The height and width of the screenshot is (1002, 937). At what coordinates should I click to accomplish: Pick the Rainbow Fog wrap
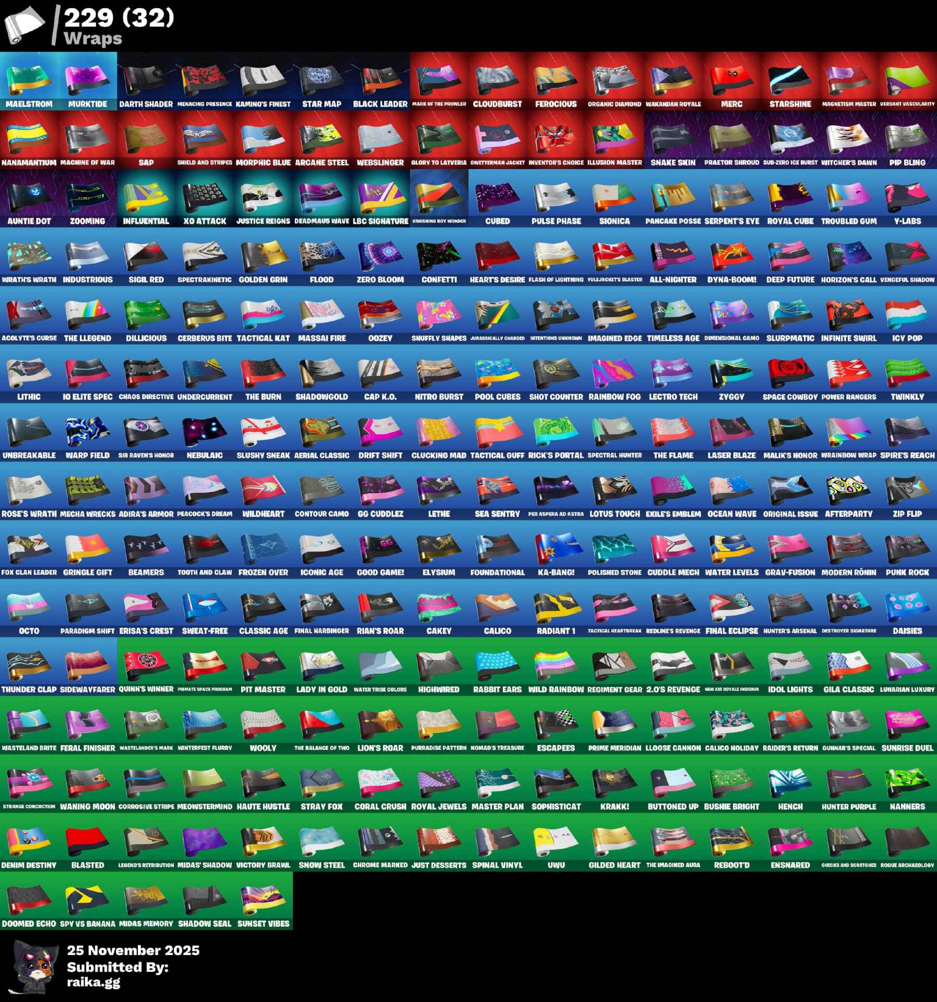(x=614, y=374)
